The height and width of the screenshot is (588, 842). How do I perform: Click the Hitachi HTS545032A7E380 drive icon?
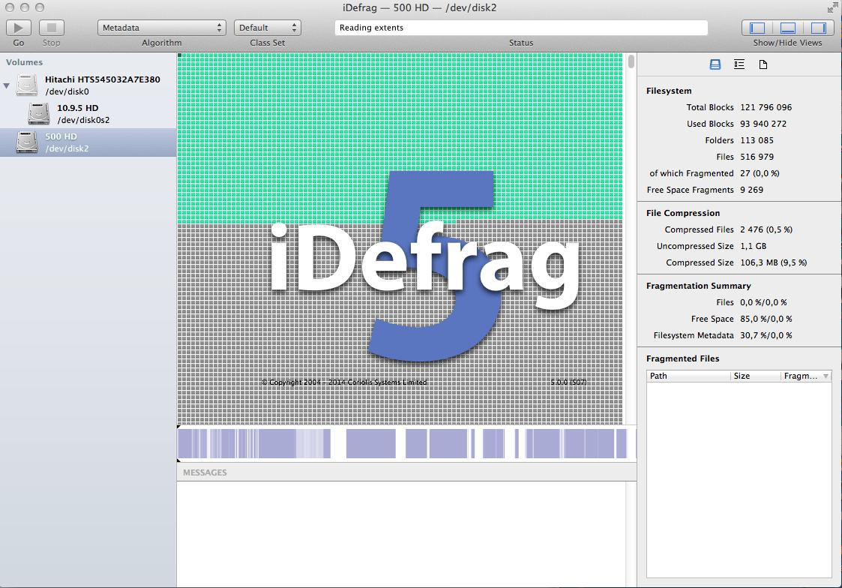pos(28,85)
